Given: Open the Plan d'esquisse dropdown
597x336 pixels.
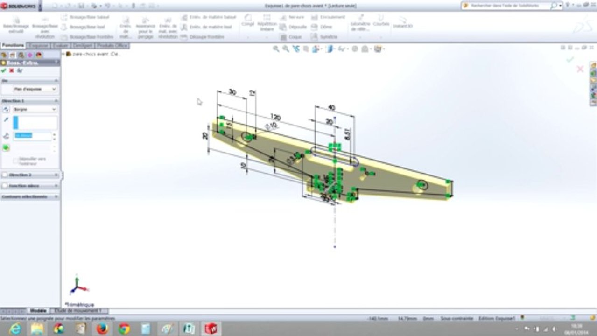Looking at the screenshot, I should 35,89.
